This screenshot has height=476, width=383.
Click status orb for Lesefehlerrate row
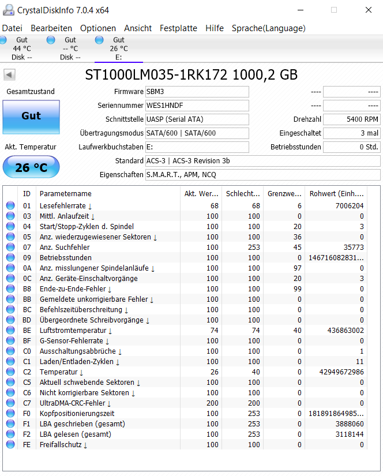point(10,205)
